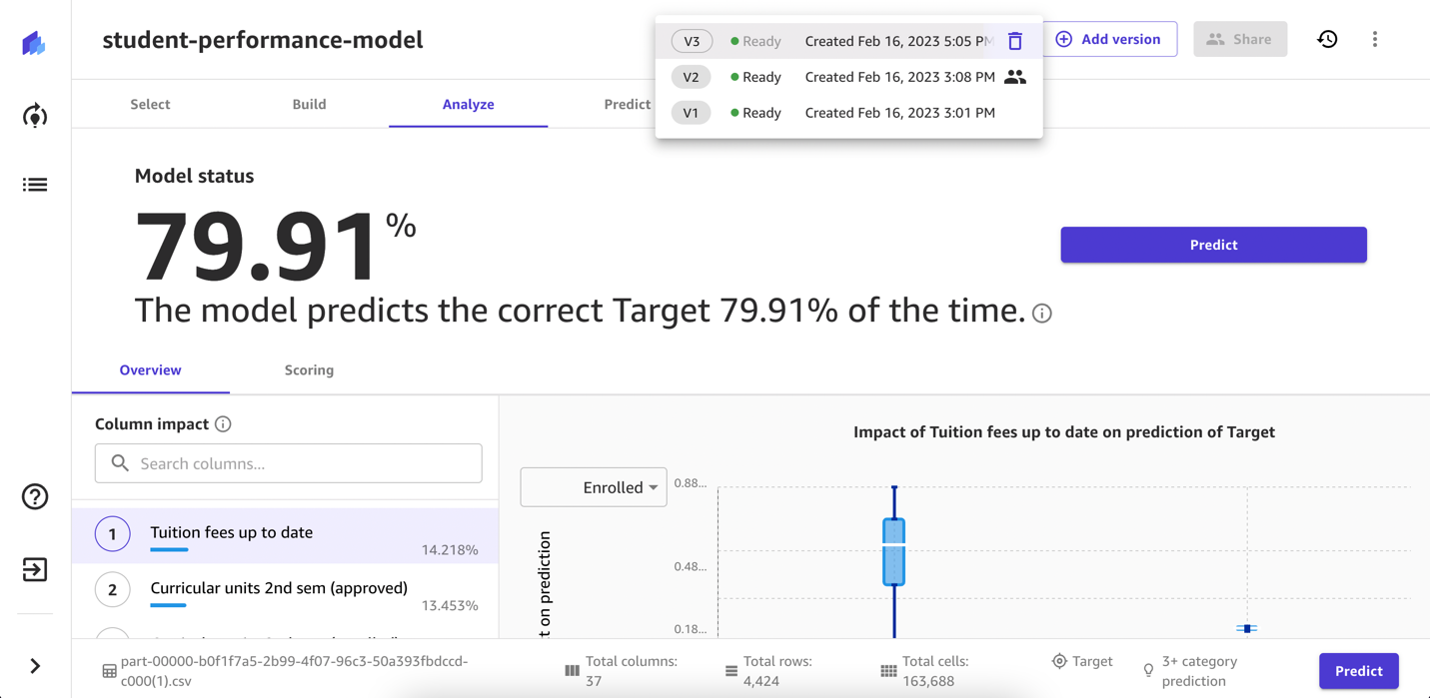The height and width of the screenshot is (698, 1430).
Task: Switch to the Scoring tab
Action: pyautogui.click(x=309, y=369)
